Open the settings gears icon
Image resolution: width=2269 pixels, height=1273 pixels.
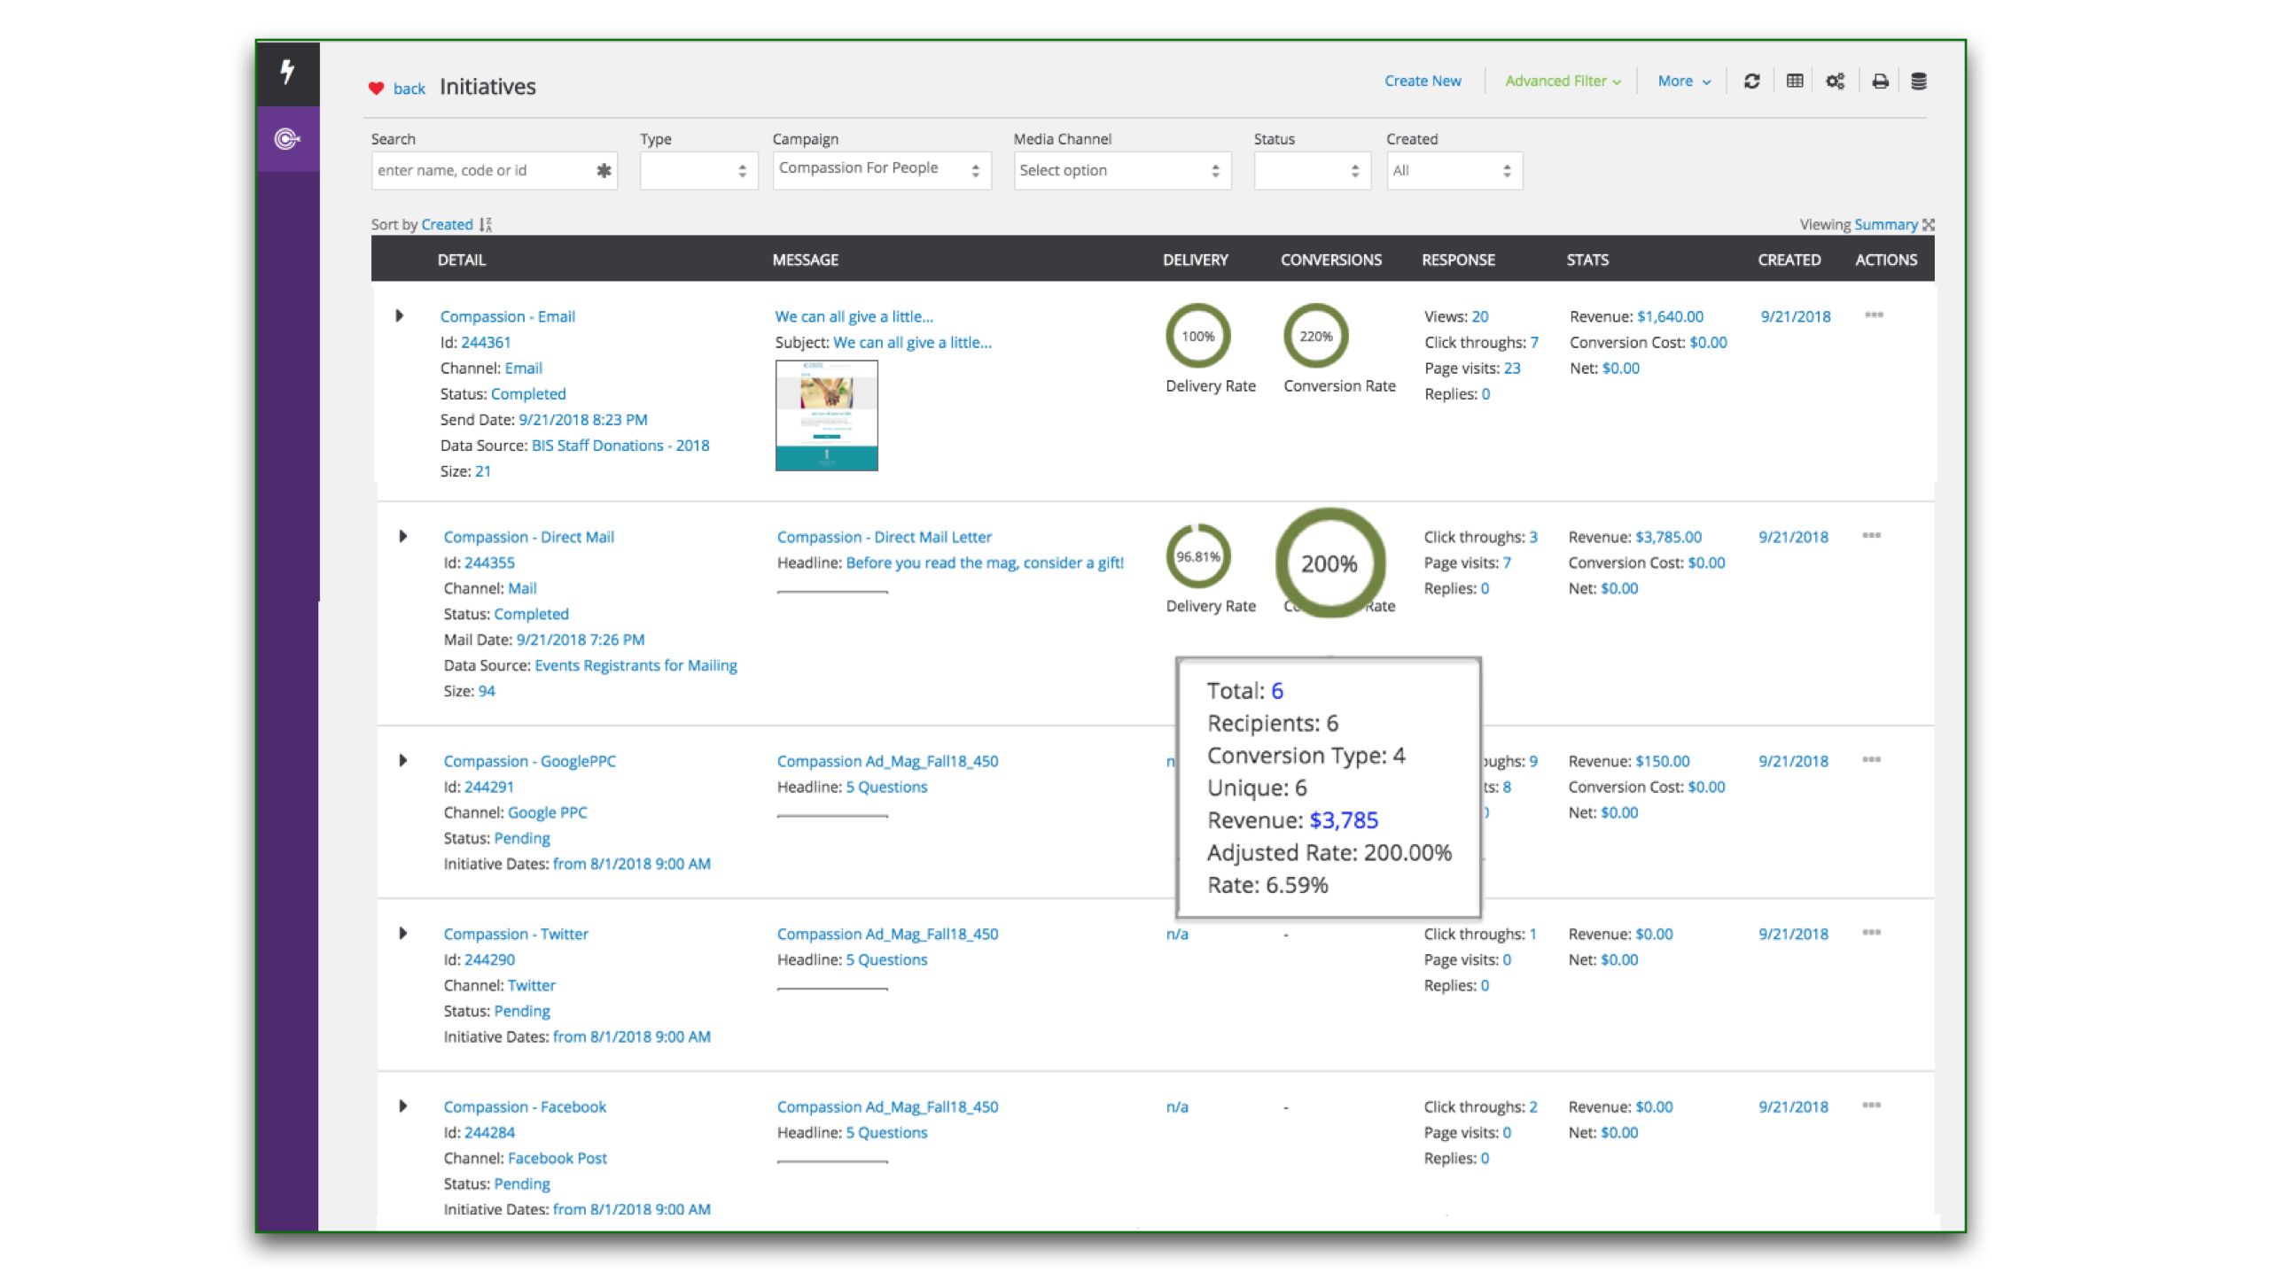[x=1835, y=82]
